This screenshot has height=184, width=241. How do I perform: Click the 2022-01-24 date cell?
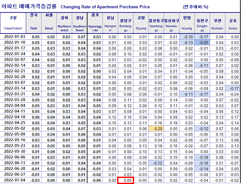pos(15,54)
